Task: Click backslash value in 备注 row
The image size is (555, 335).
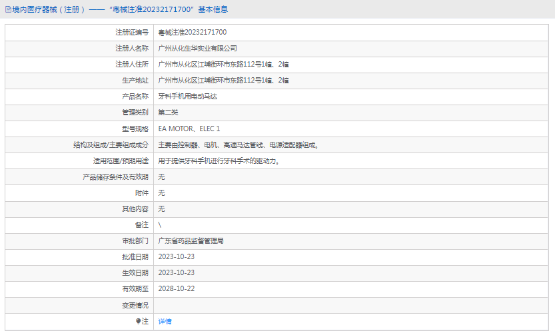Action: click(x=160, y=224)
